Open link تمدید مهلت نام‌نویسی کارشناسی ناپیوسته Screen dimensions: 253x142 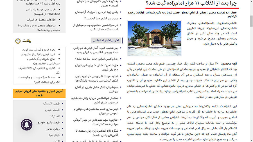pos(97,78)
